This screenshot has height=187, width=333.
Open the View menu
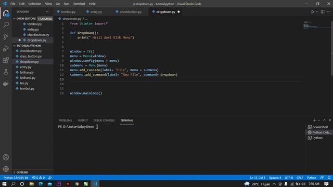[x=48, y=4]
